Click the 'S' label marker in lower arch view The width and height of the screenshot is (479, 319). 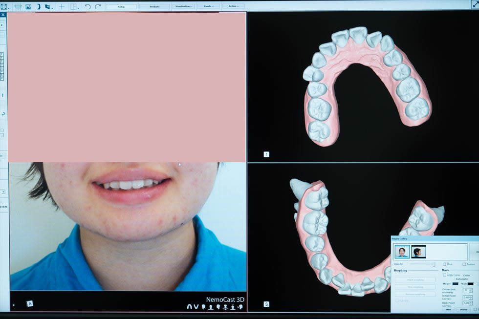[x=266, y=304]
